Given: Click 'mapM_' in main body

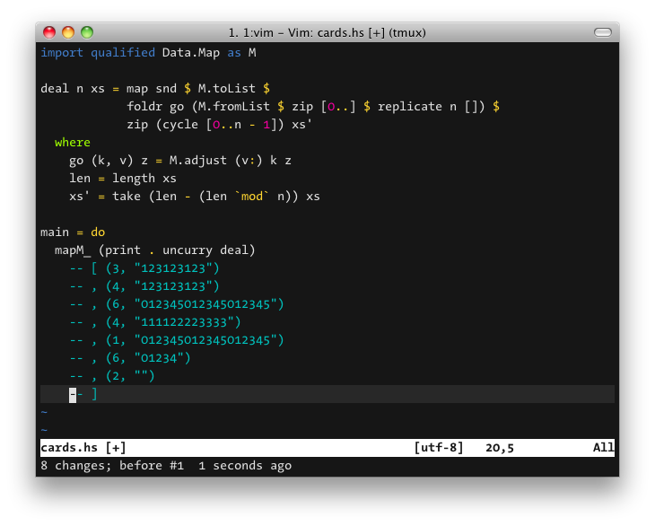Looking at the screenshot, I should point(73,250).
